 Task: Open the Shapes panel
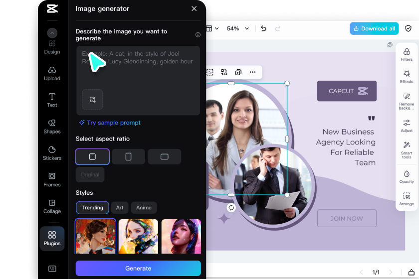(x=52, y=127)
